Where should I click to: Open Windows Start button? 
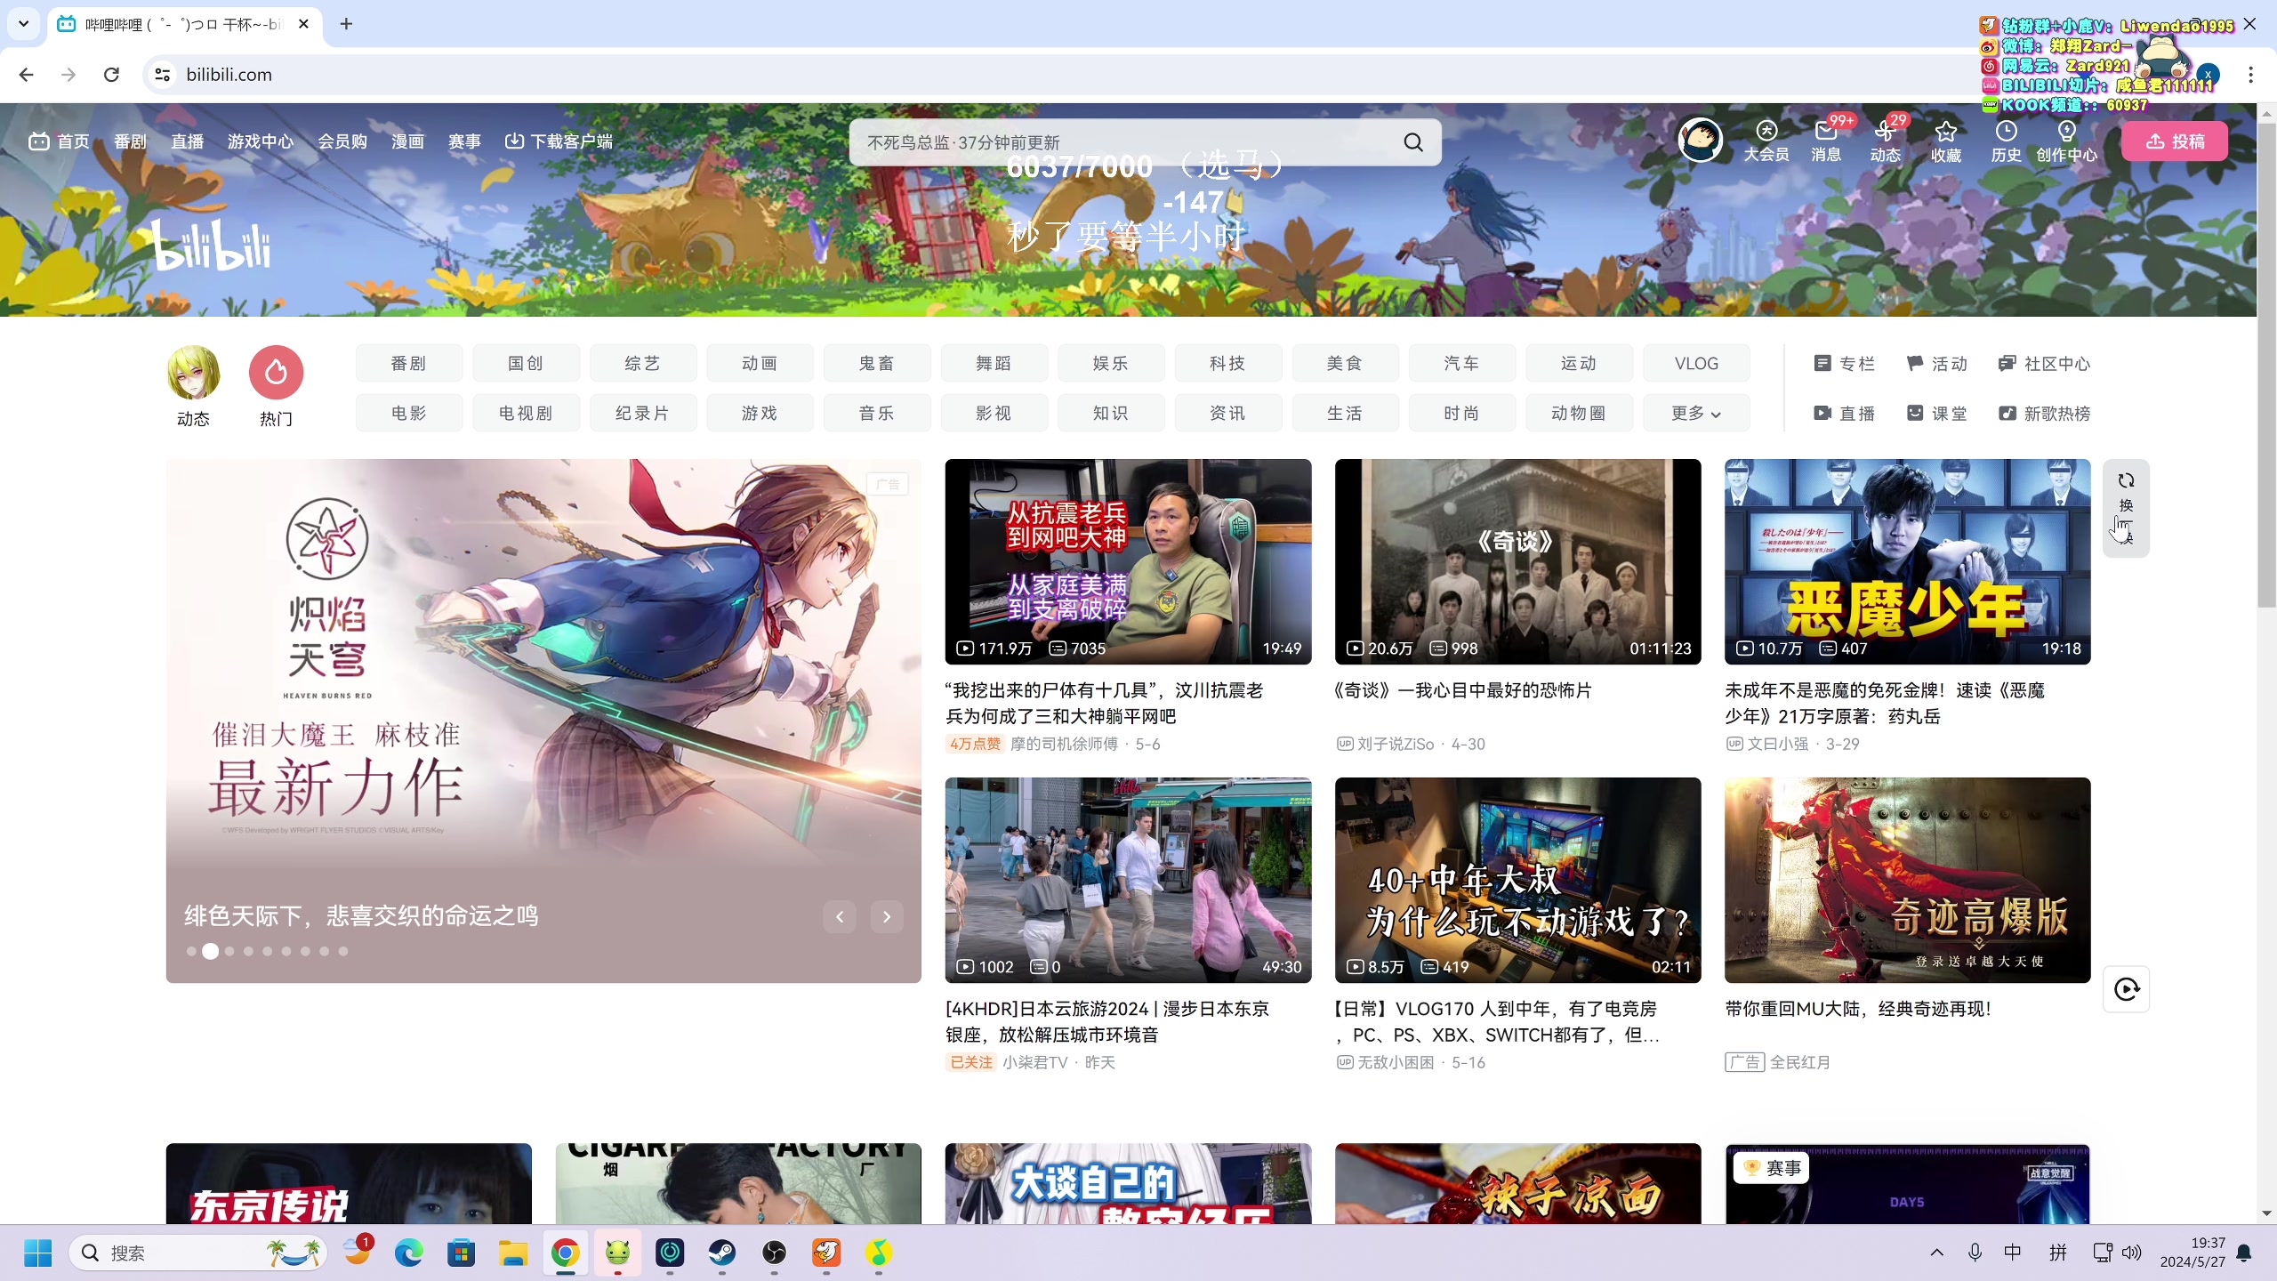click(x=37, y=1253)
